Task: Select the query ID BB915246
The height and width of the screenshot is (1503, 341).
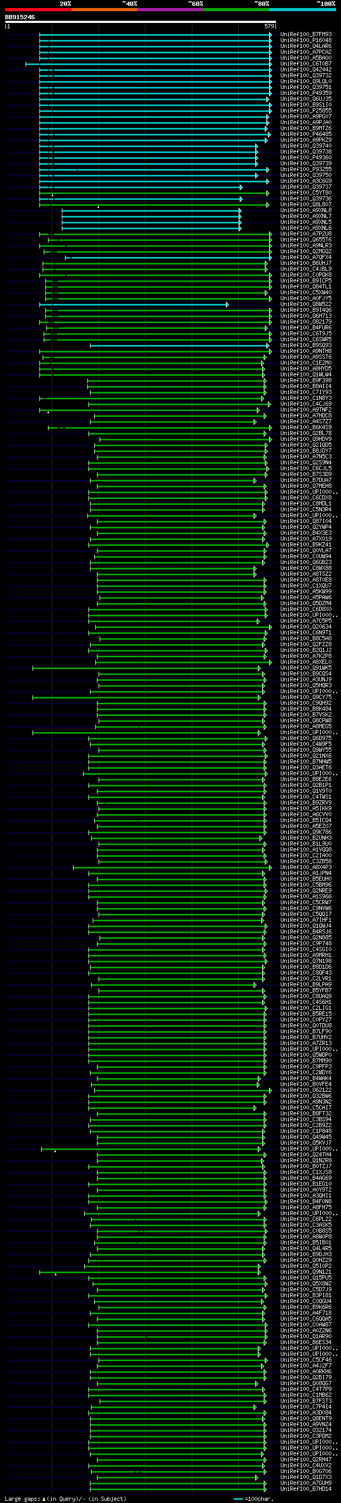Action: (20, 17)
